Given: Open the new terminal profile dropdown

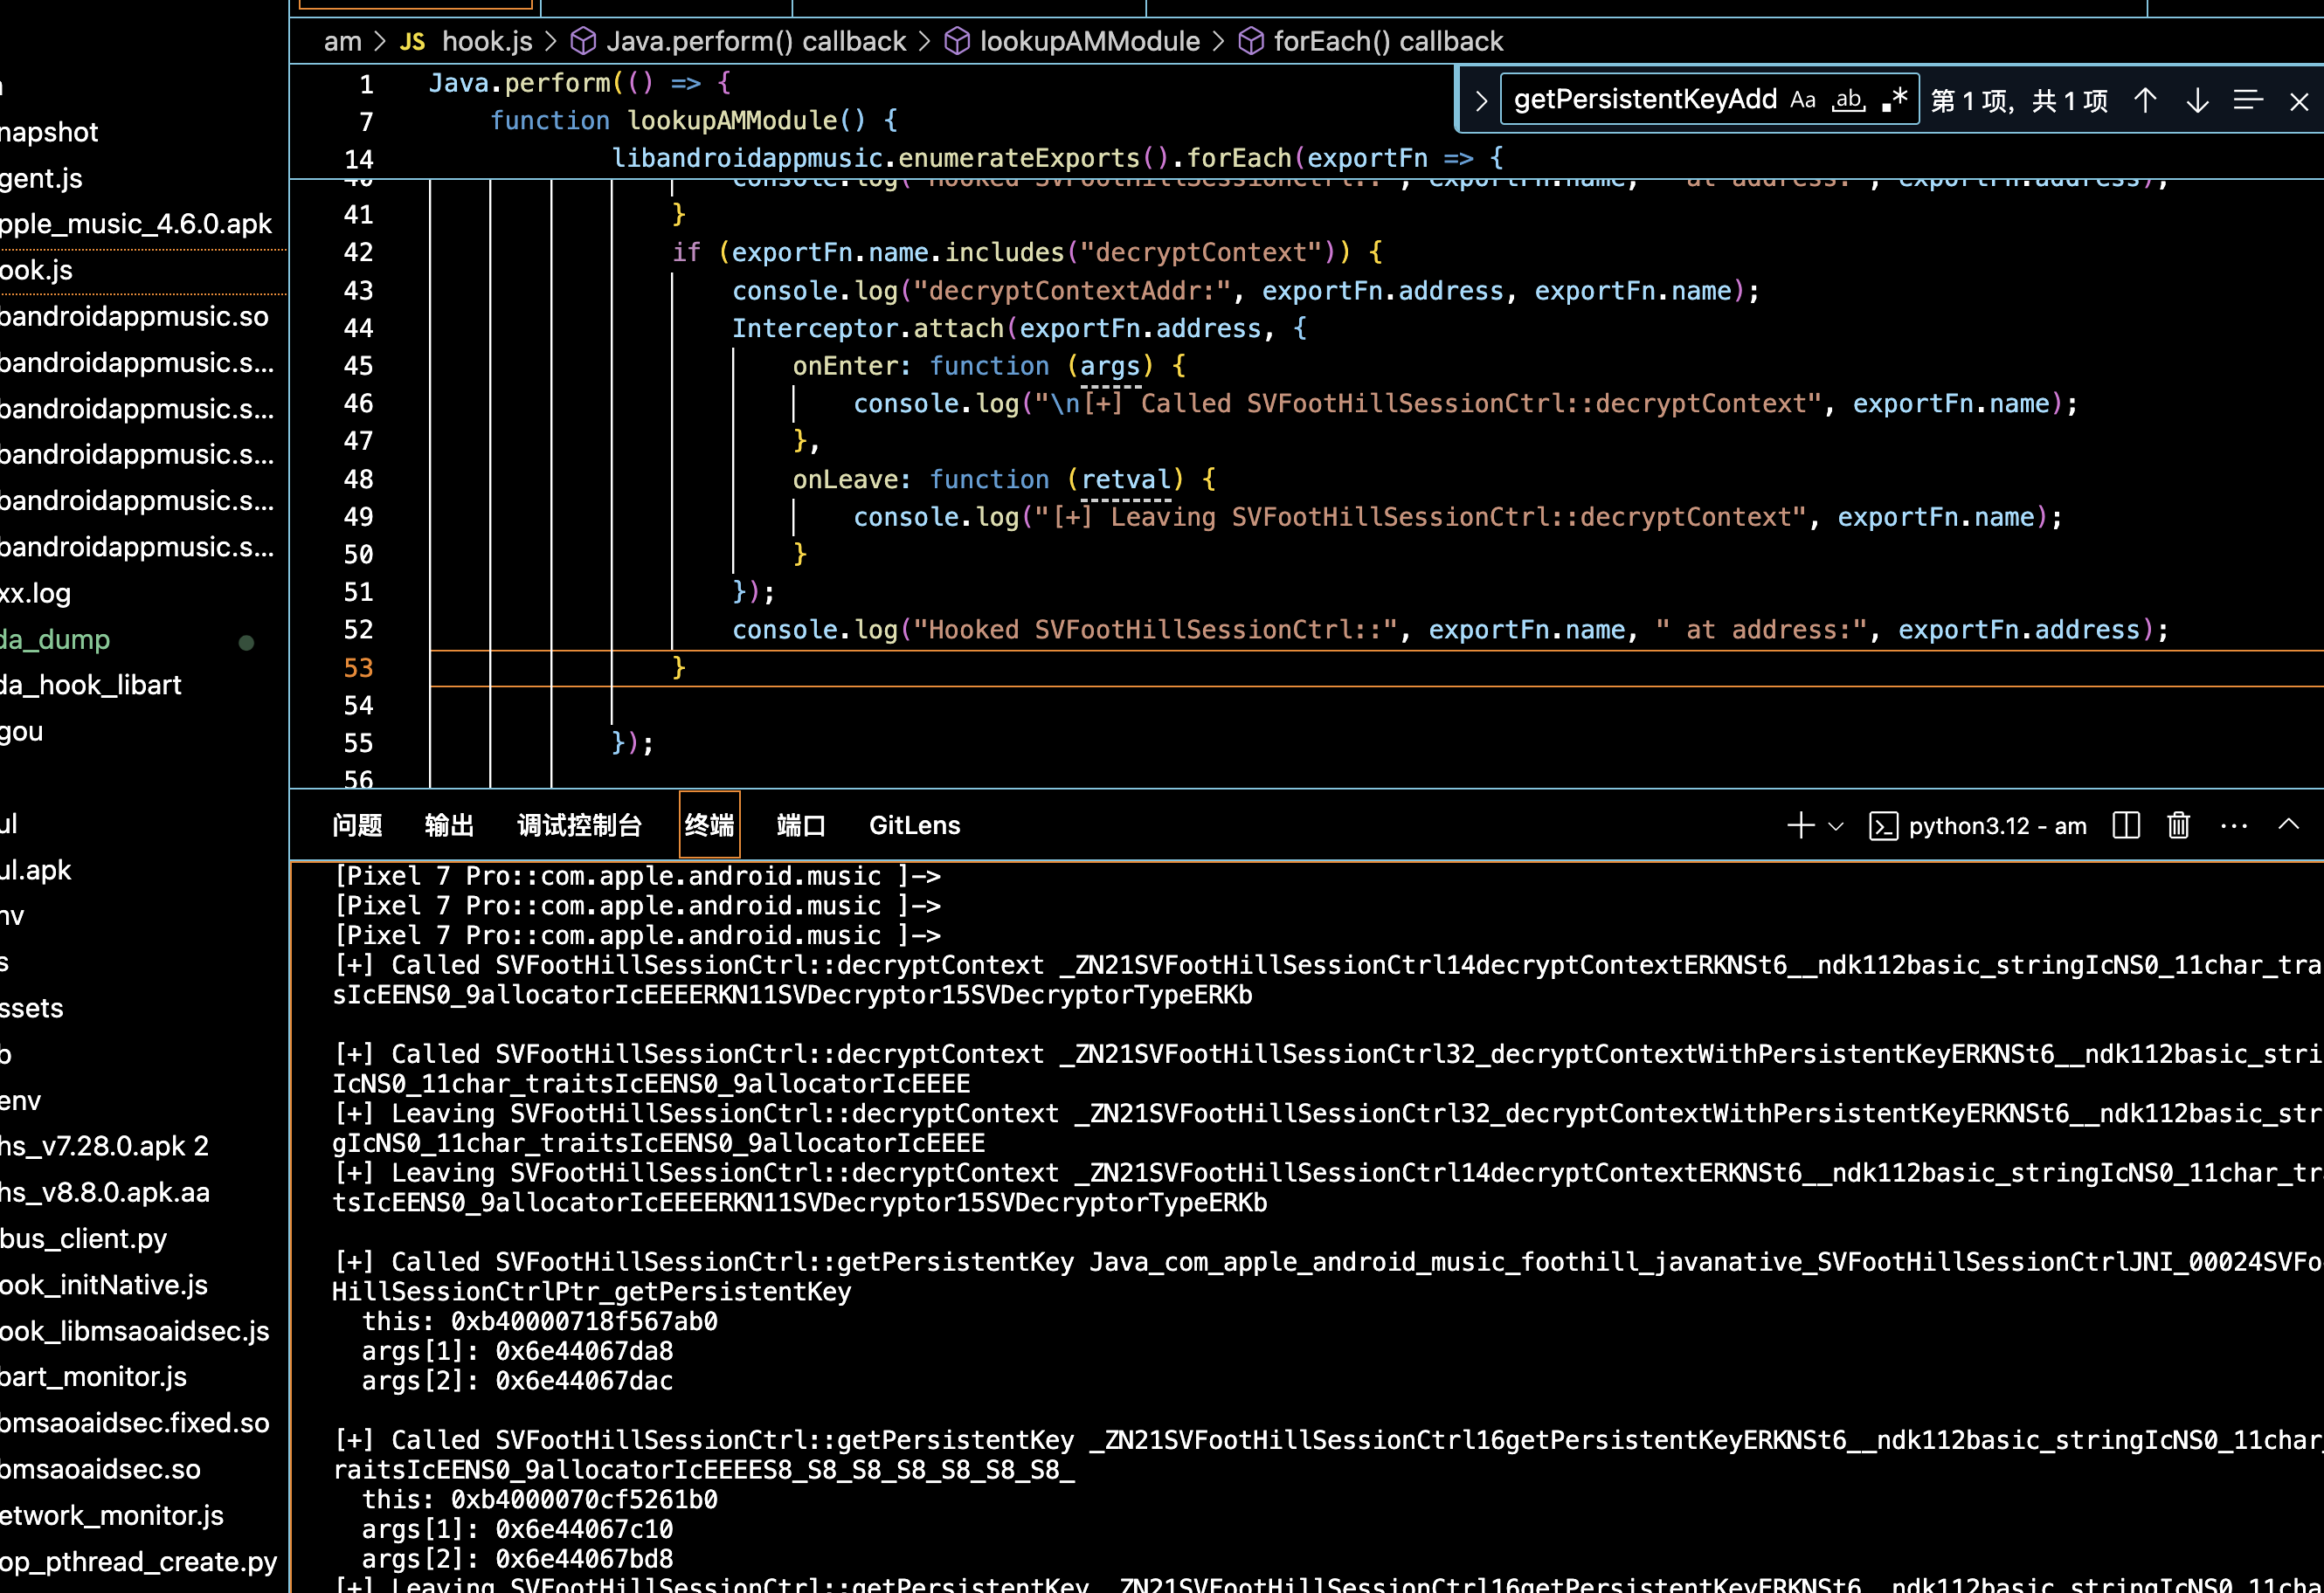Looking at the screenshot, I should click(x=1835, y=826).
